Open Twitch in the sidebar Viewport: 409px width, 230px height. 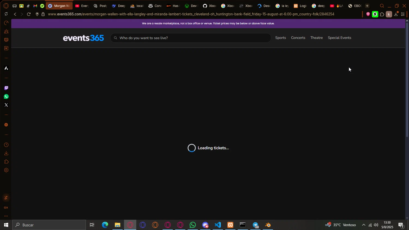tap(6, 88)
